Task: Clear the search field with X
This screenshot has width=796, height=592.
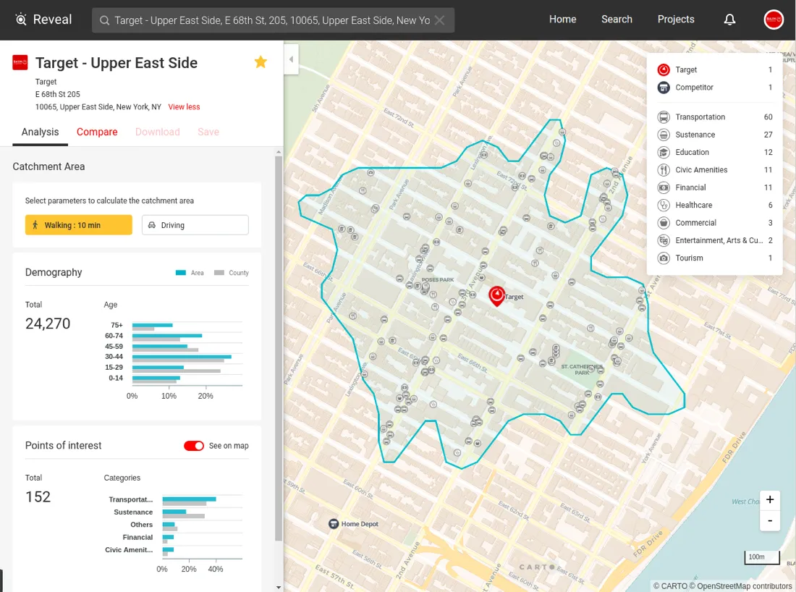Action: [x=439, y=20]
